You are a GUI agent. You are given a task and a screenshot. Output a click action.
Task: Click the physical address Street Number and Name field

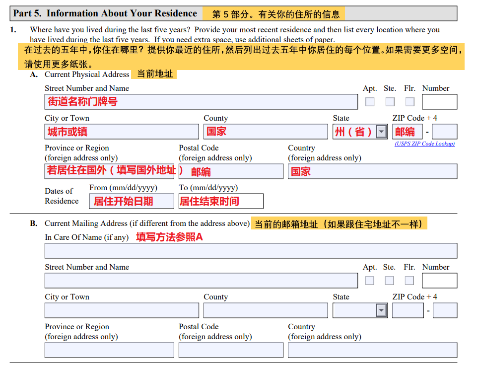[x=201, y=102]
